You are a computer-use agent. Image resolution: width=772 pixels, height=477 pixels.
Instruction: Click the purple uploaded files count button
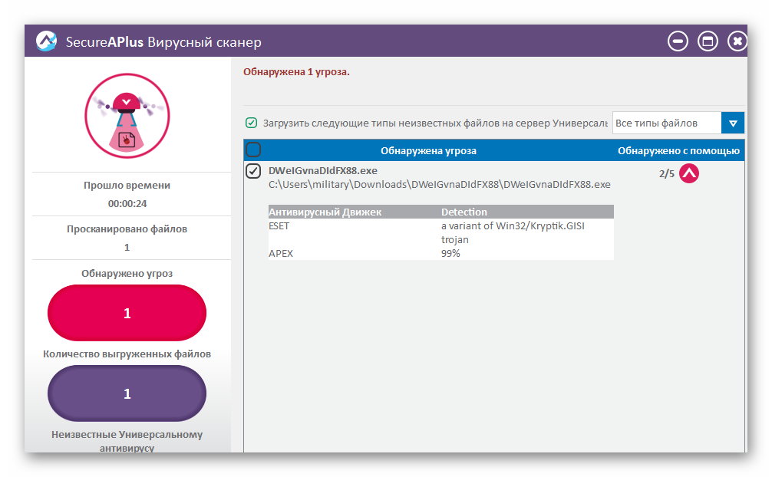click(127, 393)
